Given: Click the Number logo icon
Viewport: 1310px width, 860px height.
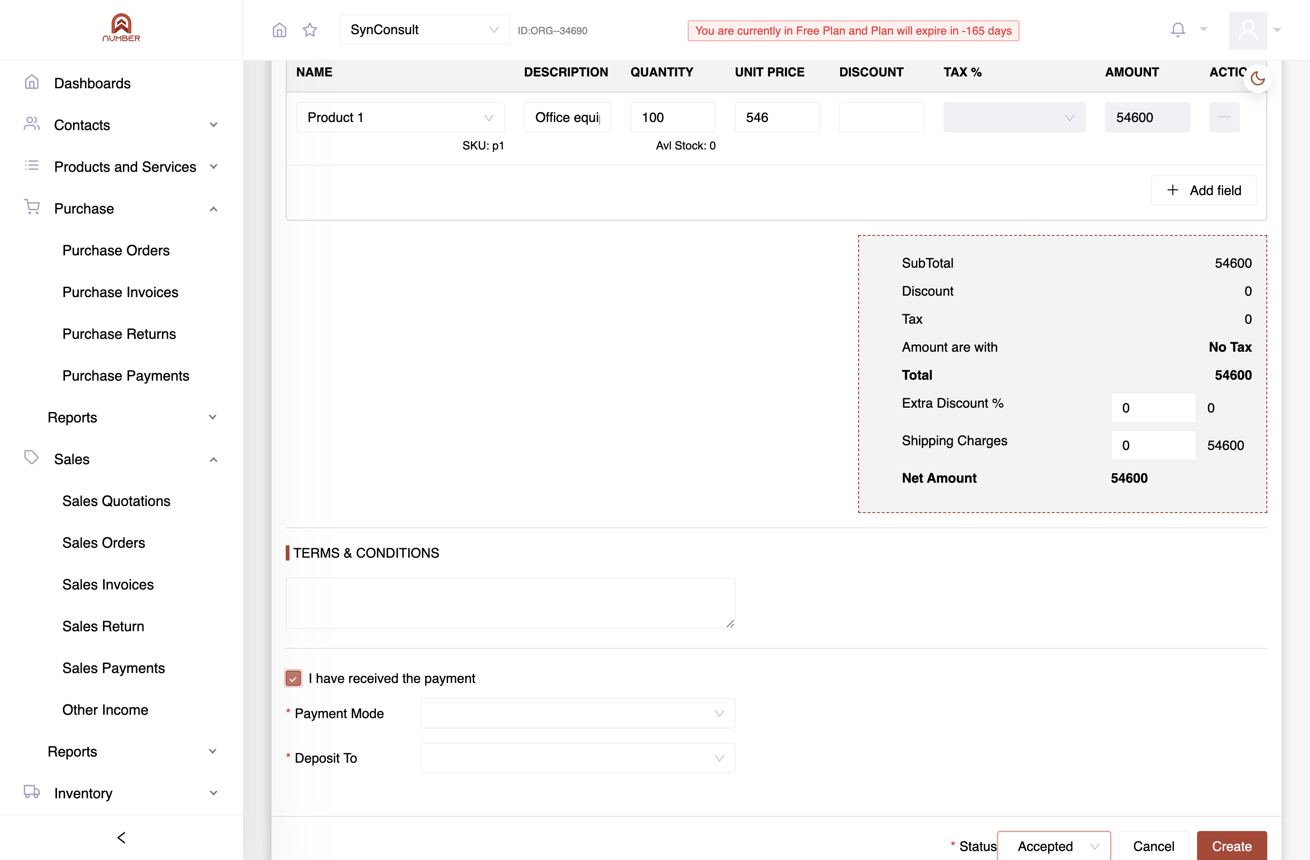Looking at the screenshot, I should tap(121, 27).
